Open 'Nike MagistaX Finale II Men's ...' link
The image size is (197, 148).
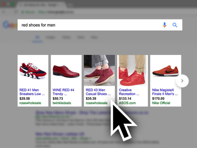[165, 92]
